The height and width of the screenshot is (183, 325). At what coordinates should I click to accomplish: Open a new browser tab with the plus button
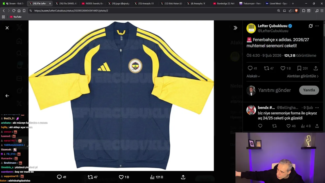(x=293, y=4)
